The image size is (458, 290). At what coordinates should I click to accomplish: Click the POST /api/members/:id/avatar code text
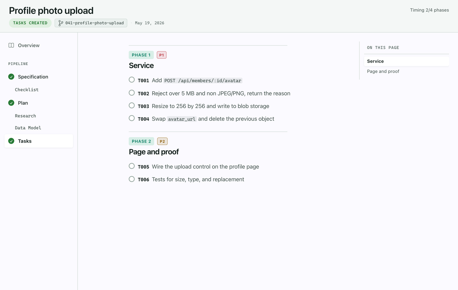pyautogui.click(x=203, y=81)
